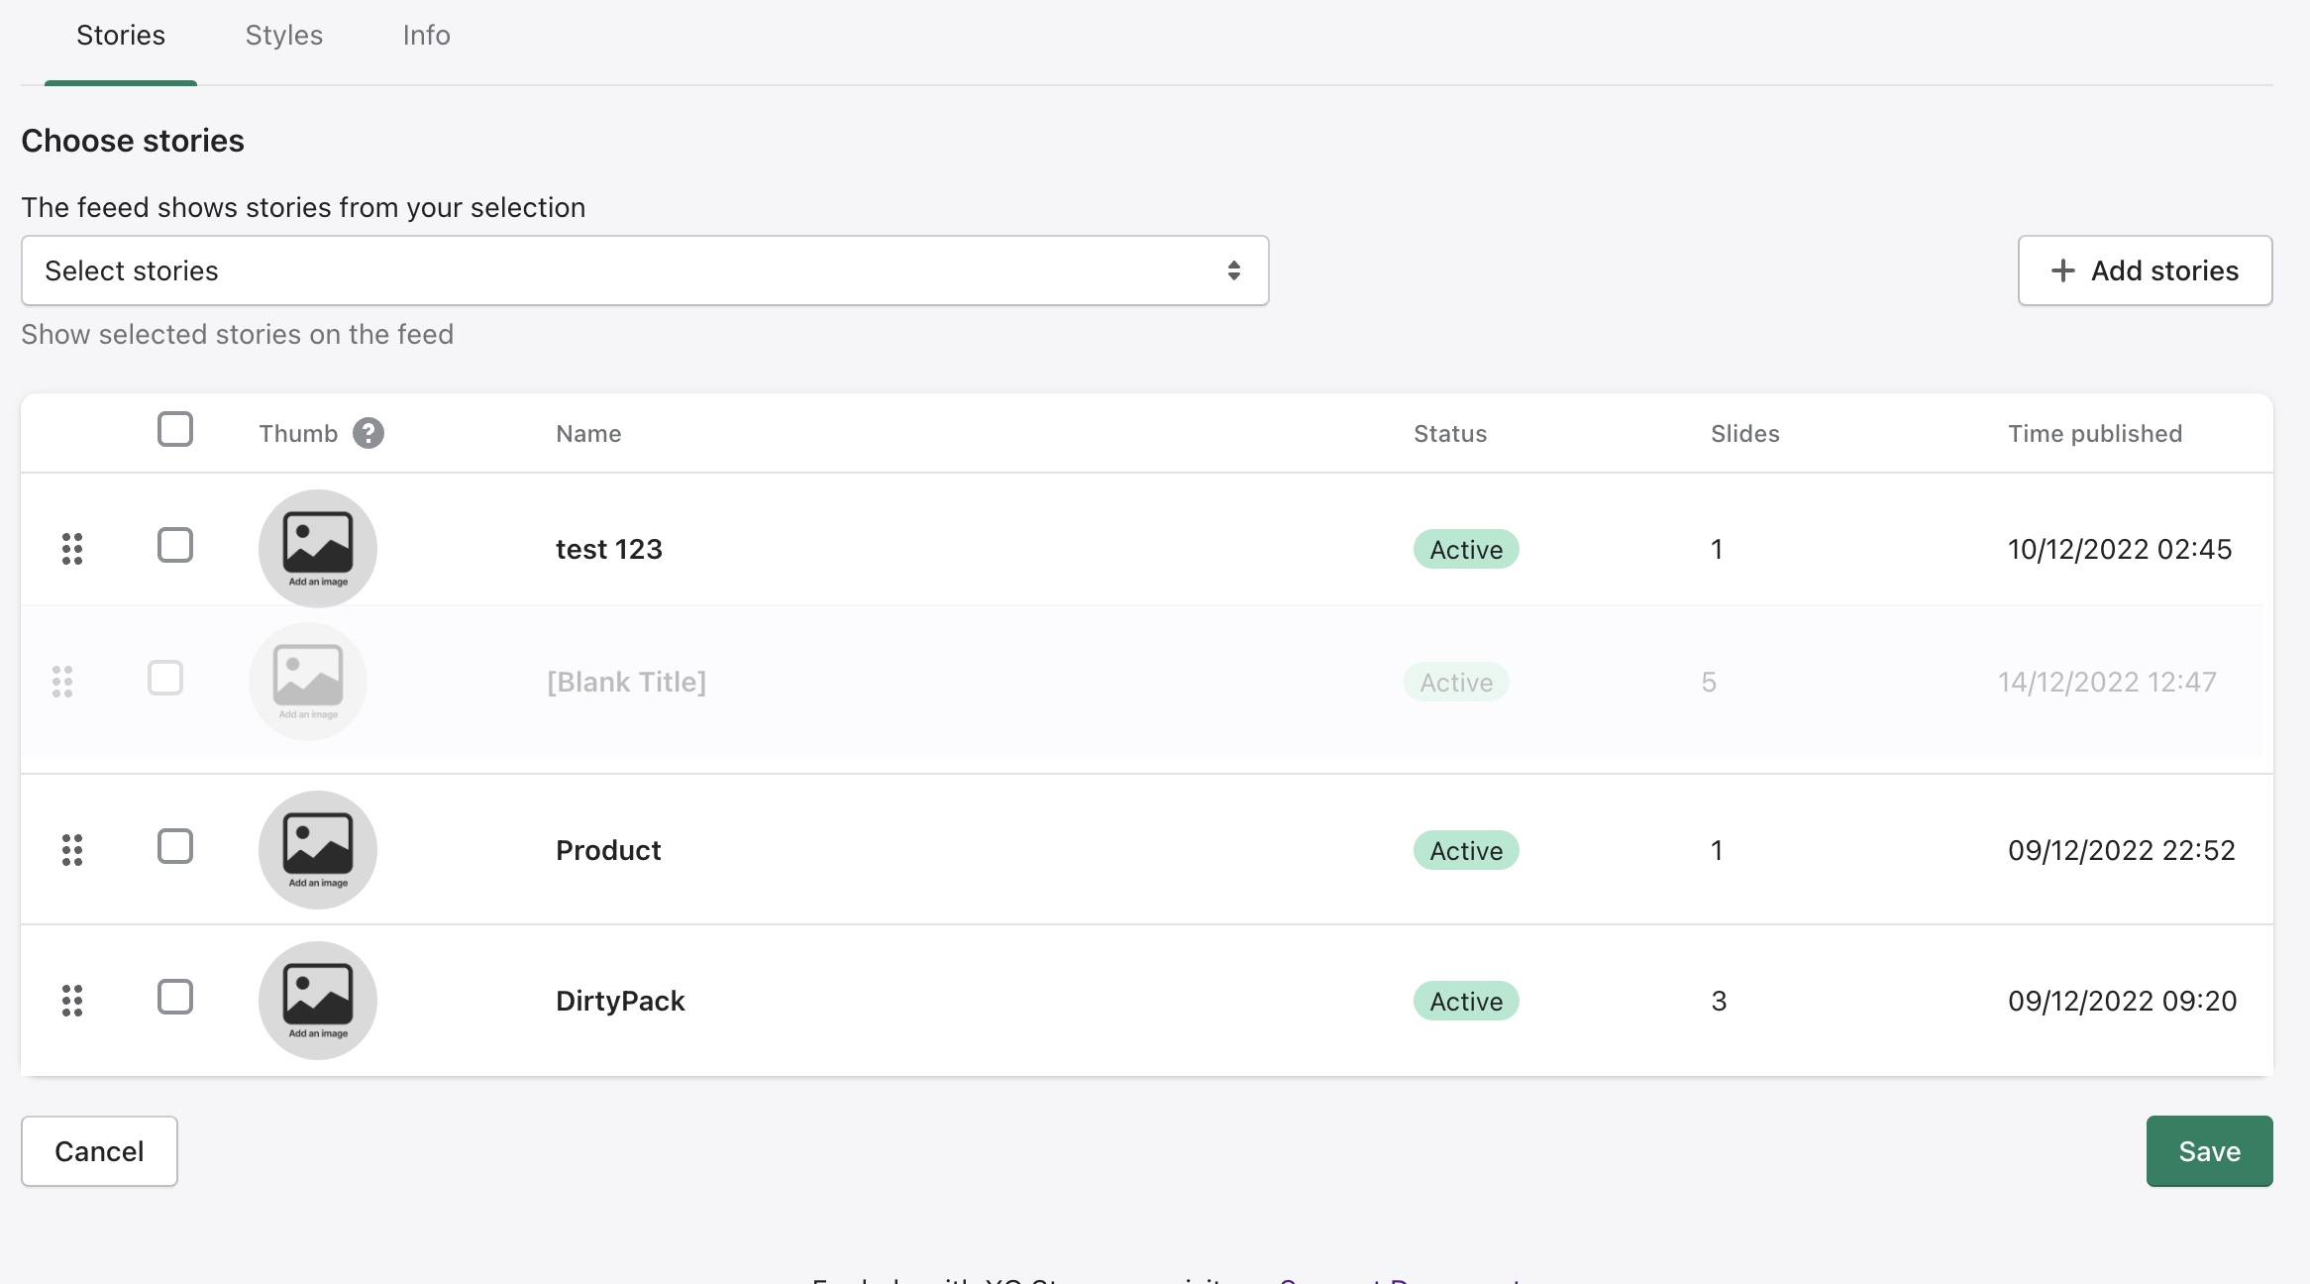
Task: Switch to the Styles tab
Action: click(x=284, y=36)
